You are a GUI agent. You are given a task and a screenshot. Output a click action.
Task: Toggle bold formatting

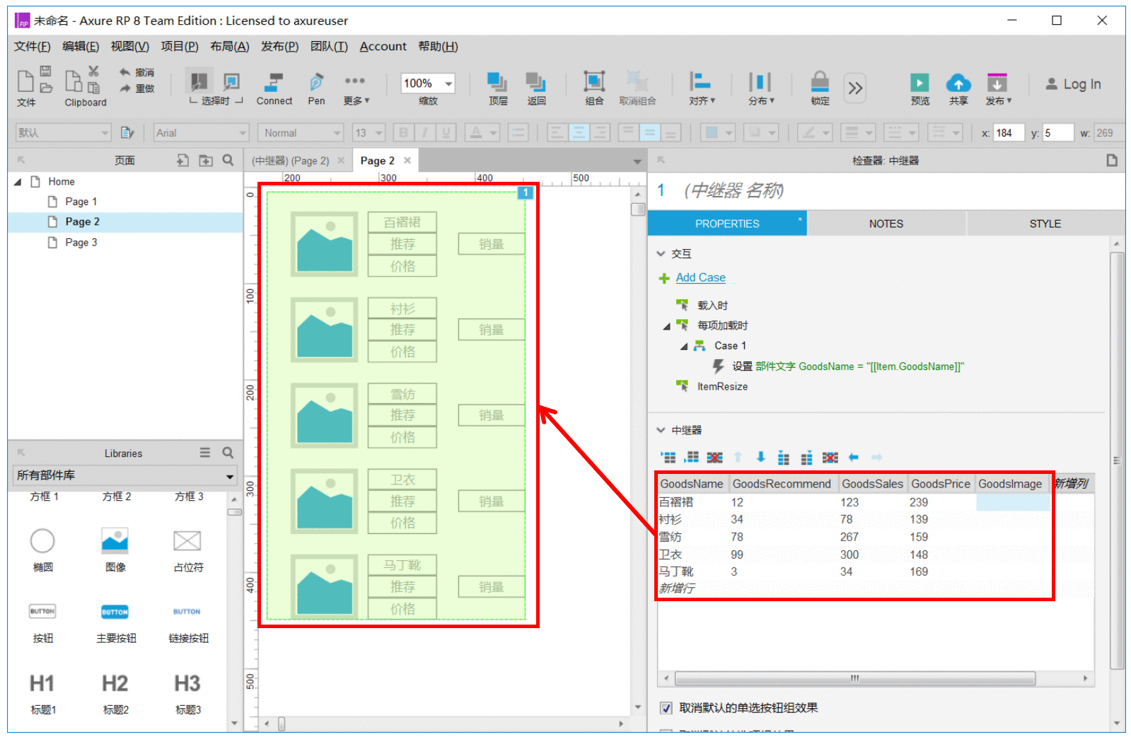(x=403, y=132)
